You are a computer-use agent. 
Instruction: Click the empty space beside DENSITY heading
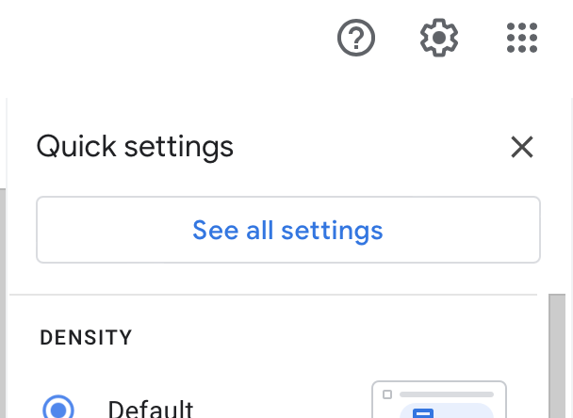click(x=329, y=337)
